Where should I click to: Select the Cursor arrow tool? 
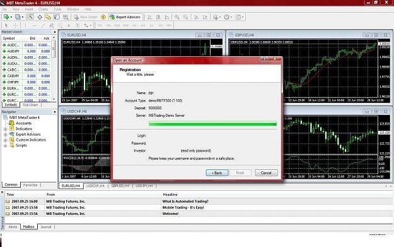click(x=6, y=25)
